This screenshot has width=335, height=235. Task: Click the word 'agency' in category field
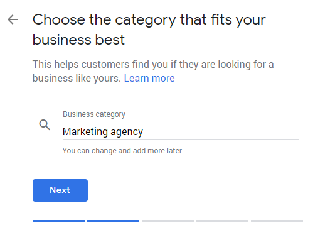pos(127,133)
